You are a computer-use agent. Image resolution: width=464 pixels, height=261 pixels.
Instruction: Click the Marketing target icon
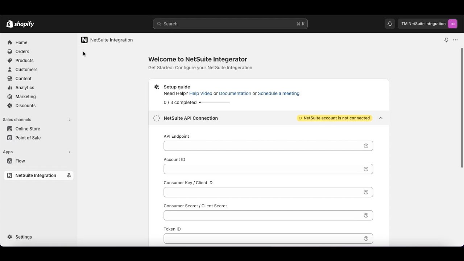click(x=10, y=97)
